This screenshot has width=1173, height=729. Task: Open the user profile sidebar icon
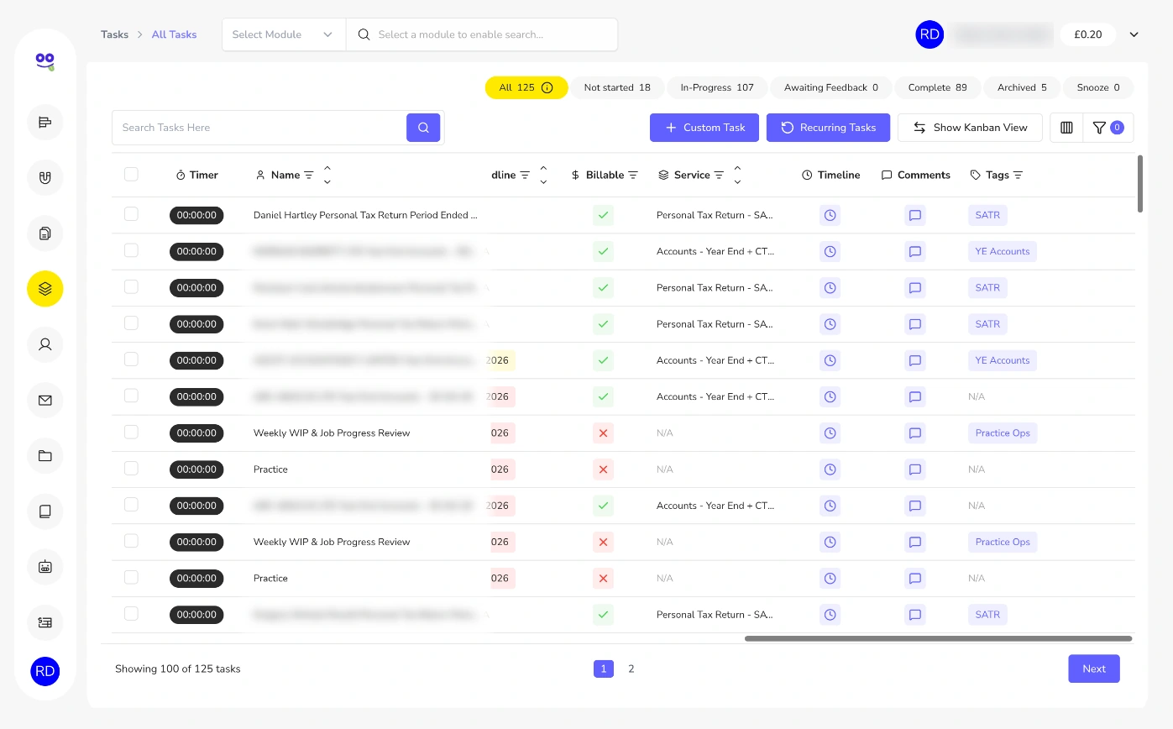[x=45, y=344]
